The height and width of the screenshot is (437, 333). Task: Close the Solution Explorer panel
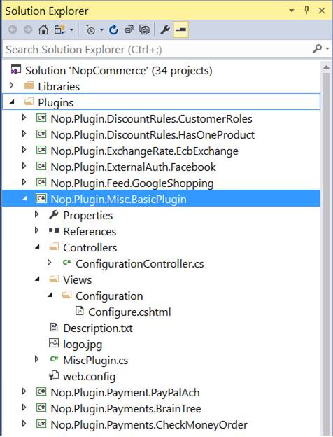[322, 11]
